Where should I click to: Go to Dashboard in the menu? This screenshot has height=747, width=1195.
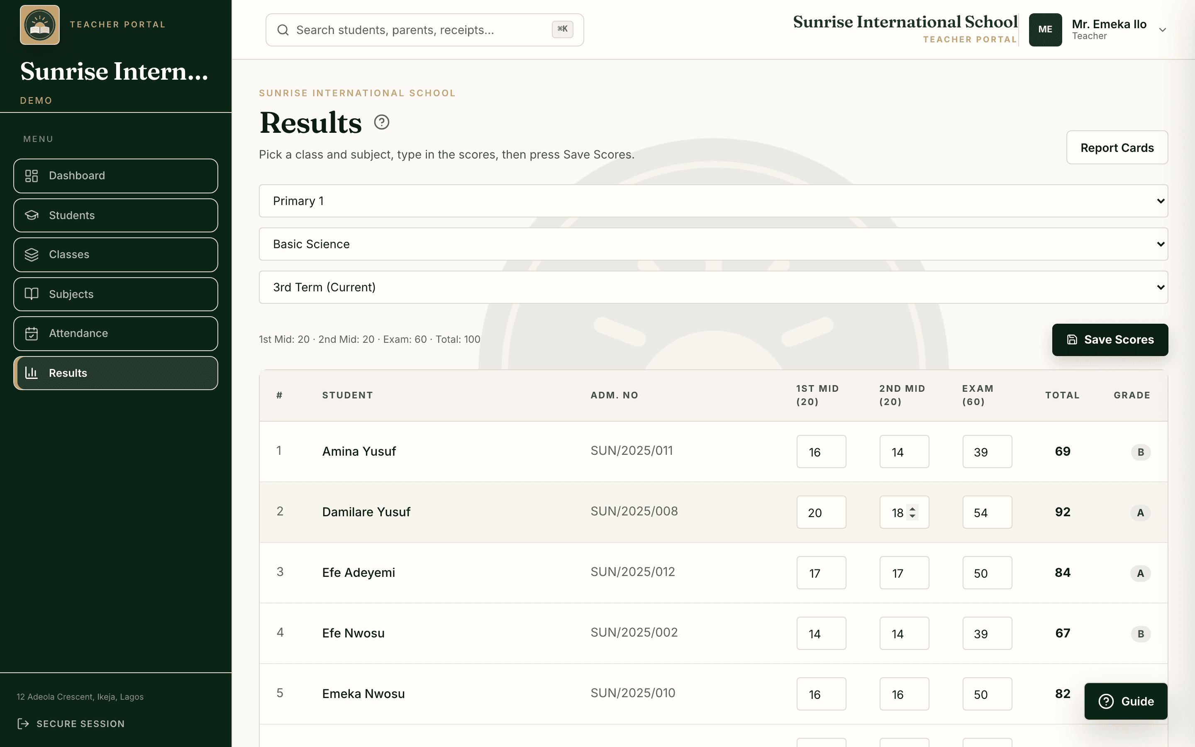coord(115,176)
